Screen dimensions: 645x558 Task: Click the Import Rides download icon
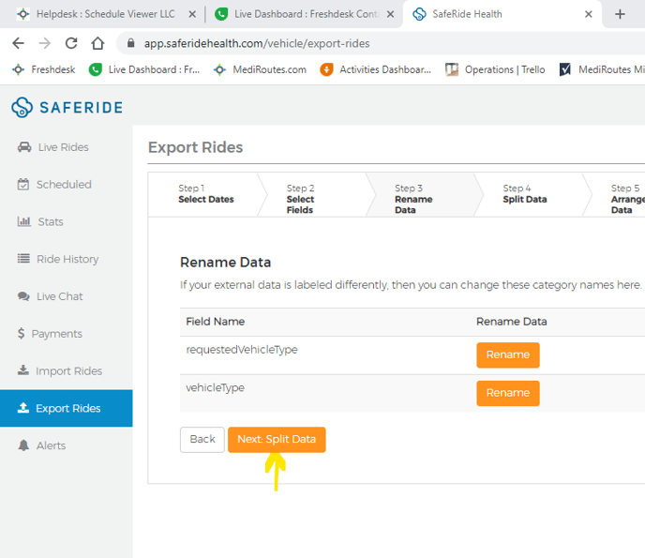[x=23, y=371]
